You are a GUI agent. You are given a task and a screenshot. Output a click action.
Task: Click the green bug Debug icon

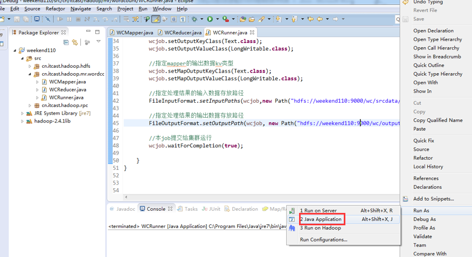click(195, 19)
